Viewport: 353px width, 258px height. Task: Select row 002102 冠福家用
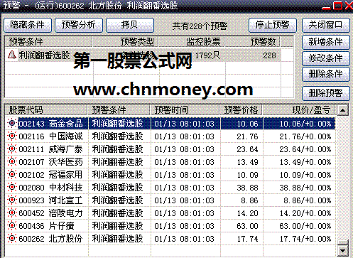[x=170, y=175]
